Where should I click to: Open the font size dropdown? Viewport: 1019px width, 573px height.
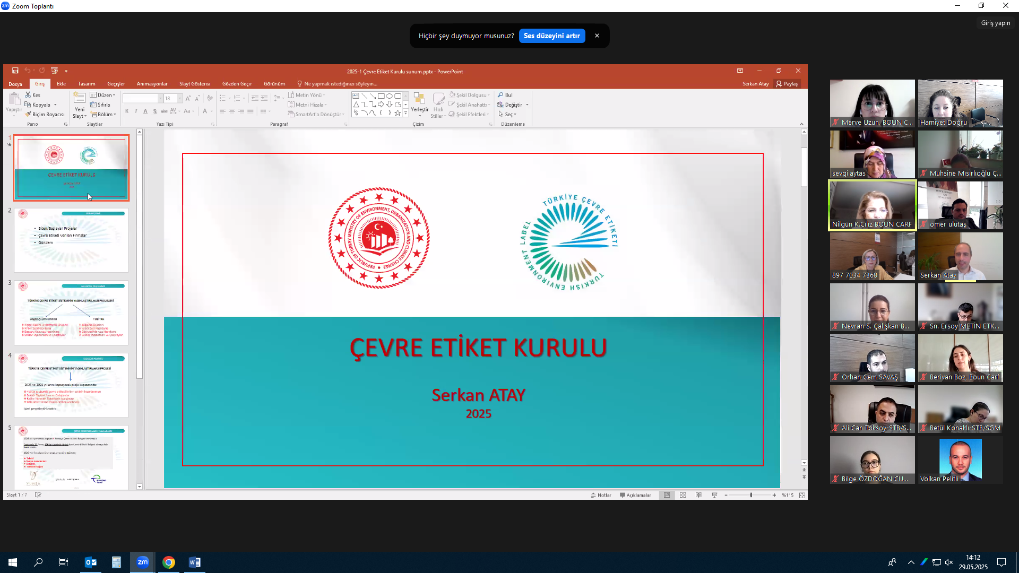pos(180,98)
